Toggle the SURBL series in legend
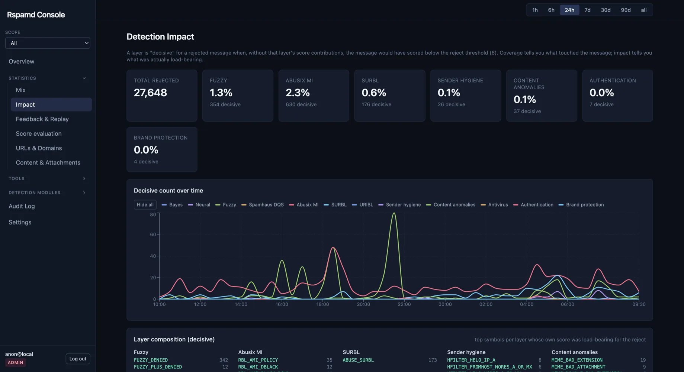Viewport: 684px width, 372px height. (335, 205)
